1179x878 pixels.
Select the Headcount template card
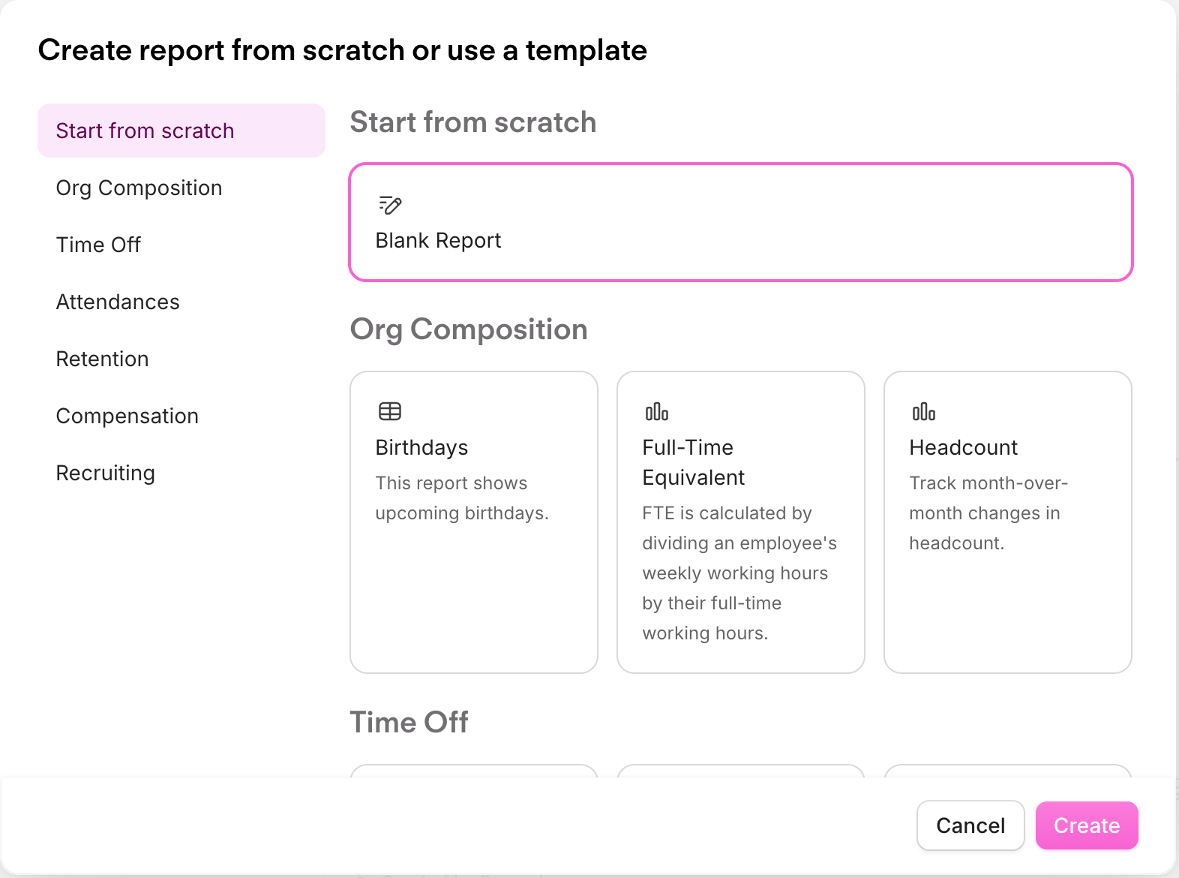[1008, 522]
